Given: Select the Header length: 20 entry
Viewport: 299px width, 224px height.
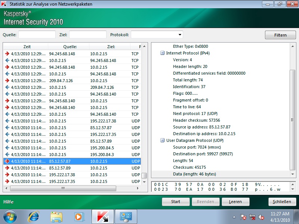Looking at the screenshot, I should click(x=190, y=66).
